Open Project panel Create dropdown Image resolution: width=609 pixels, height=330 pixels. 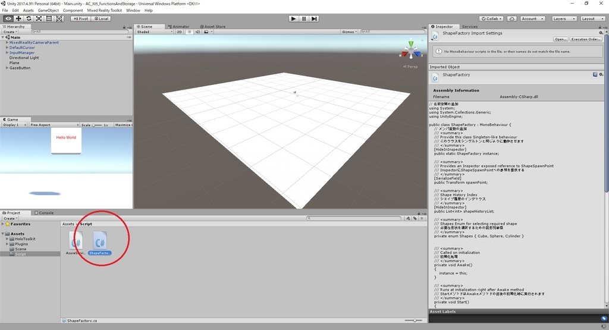click(x=10, y=219)
